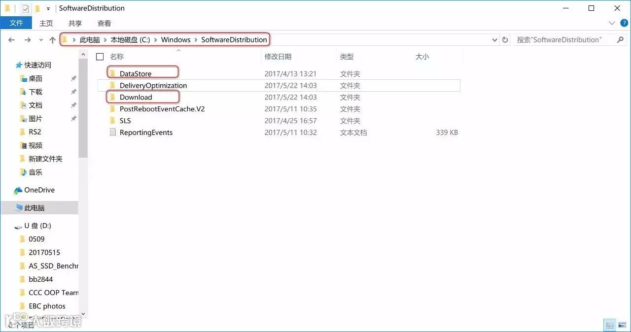Screen dimensions: 631x332
Task: Unpin 图片 pin icon in quick access
Action: (73, 119)
